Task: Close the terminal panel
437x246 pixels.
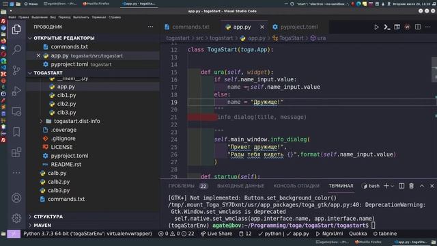Action: 432,186
